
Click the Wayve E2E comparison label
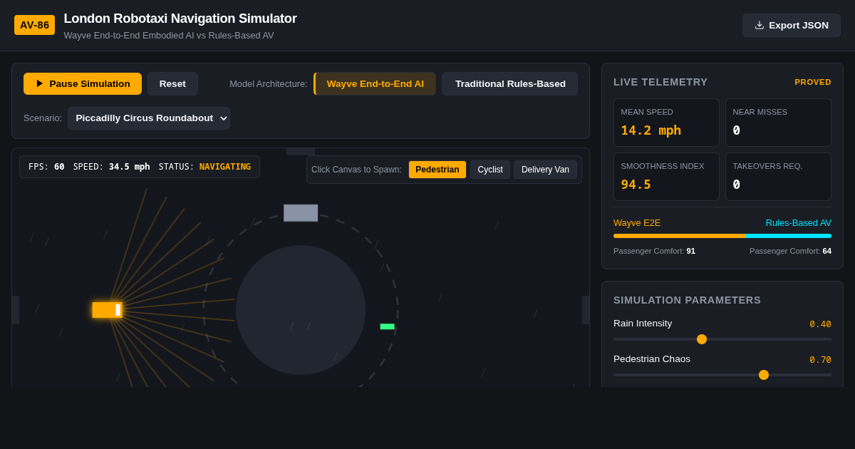[637, 222]
